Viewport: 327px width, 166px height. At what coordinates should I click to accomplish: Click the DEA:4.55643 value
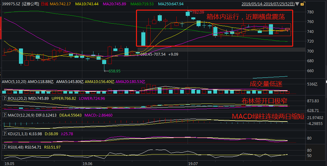coord(70,115)
